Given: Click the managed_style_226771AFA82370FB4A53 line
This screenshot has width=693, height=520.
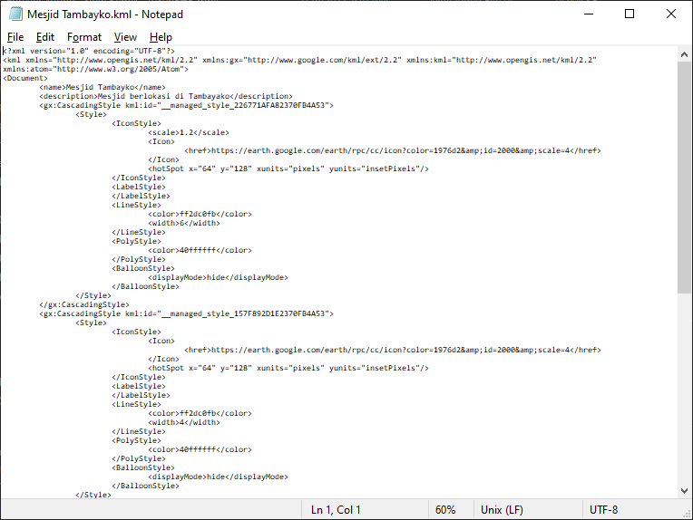Looking at the screenshot, I should 187,105.
